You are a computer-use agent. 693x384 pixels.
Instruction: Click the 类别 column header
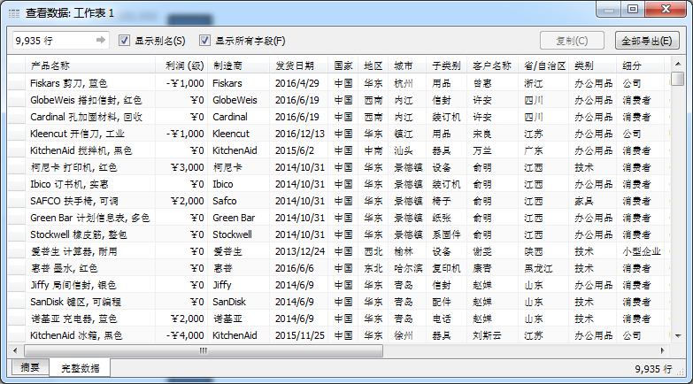pyautogui.click(x=592, y=65)
